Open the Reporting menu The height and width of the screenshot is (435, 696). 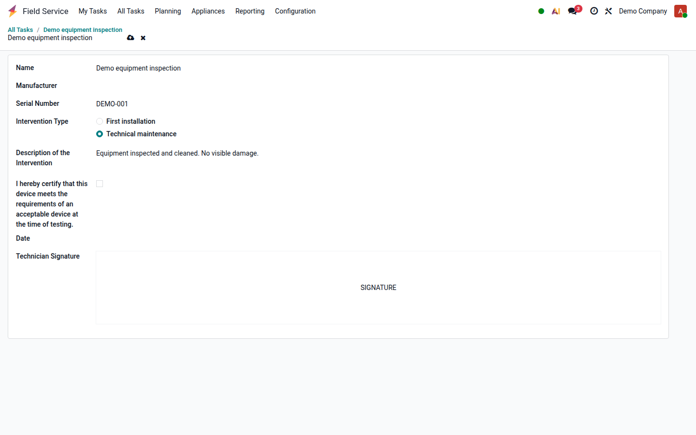tap(250, 11)
